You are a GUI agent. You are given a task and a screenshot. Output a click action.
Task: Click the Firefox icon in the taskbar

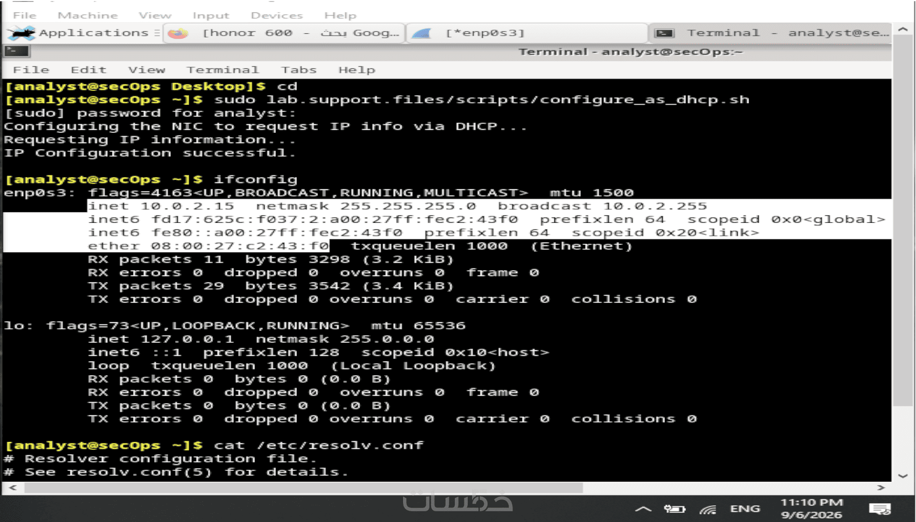(x=177, y=33)
